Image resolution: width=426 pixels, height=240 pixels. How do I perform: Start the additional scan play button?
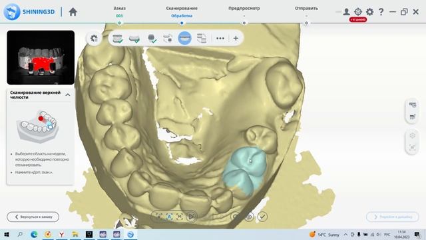tap(191, 217)
